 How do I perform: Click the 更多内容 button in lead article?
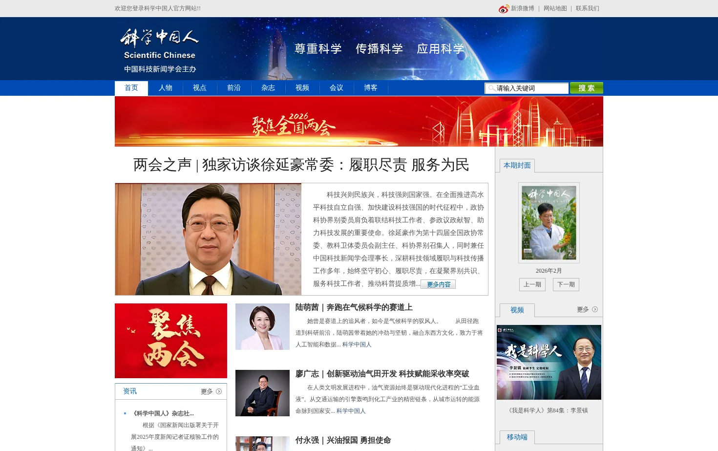click(438, 284)
